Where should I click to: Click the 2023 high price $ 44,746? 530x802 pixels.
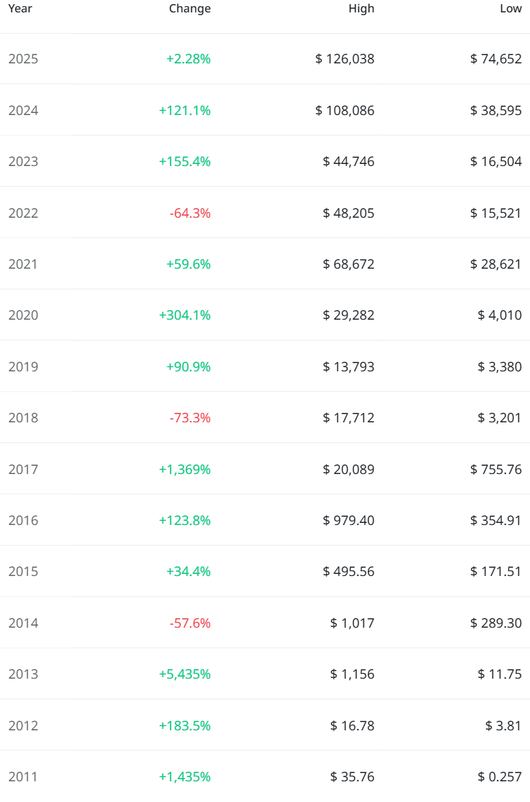coord(348,162)
